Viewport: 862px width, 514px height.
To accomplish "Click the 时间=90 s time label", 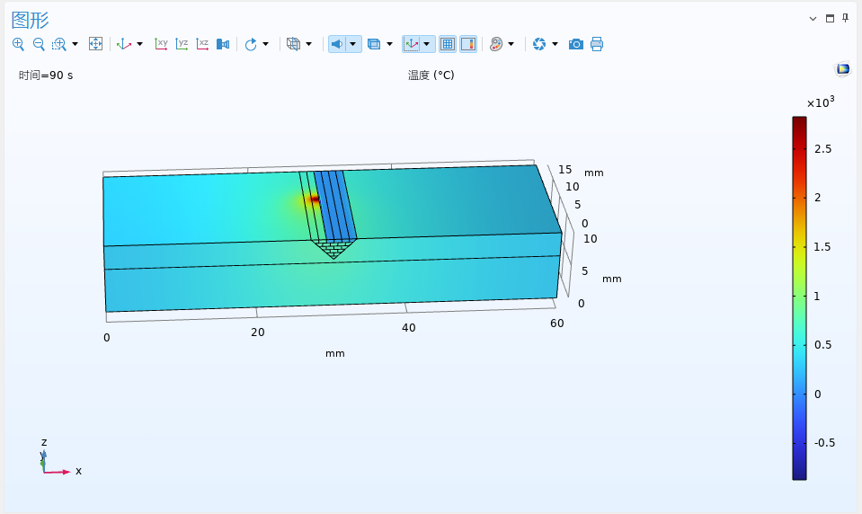I will point(46,75).
